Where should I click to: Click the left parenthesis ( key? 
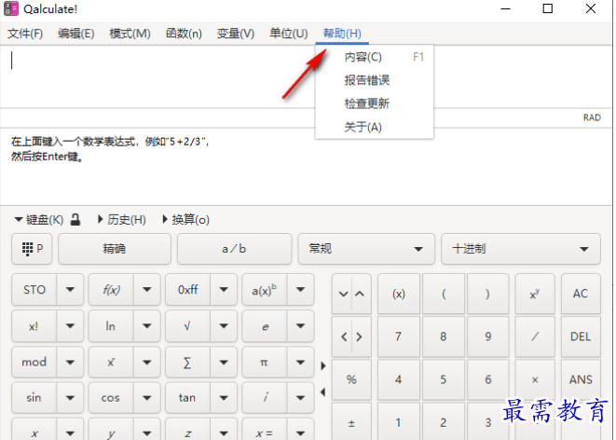[444, 294]
